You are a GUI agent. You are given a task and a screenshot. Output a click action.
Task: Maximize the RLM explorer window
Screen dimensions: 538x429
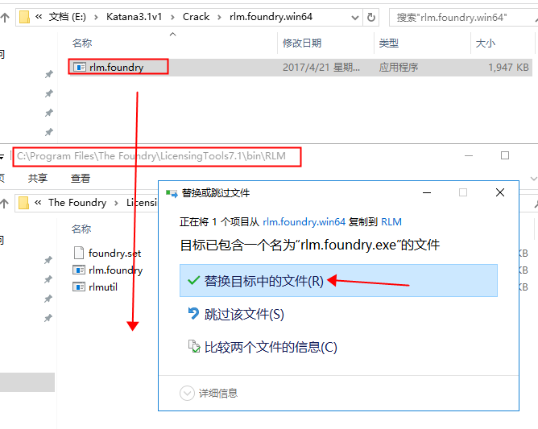[505, 155]
